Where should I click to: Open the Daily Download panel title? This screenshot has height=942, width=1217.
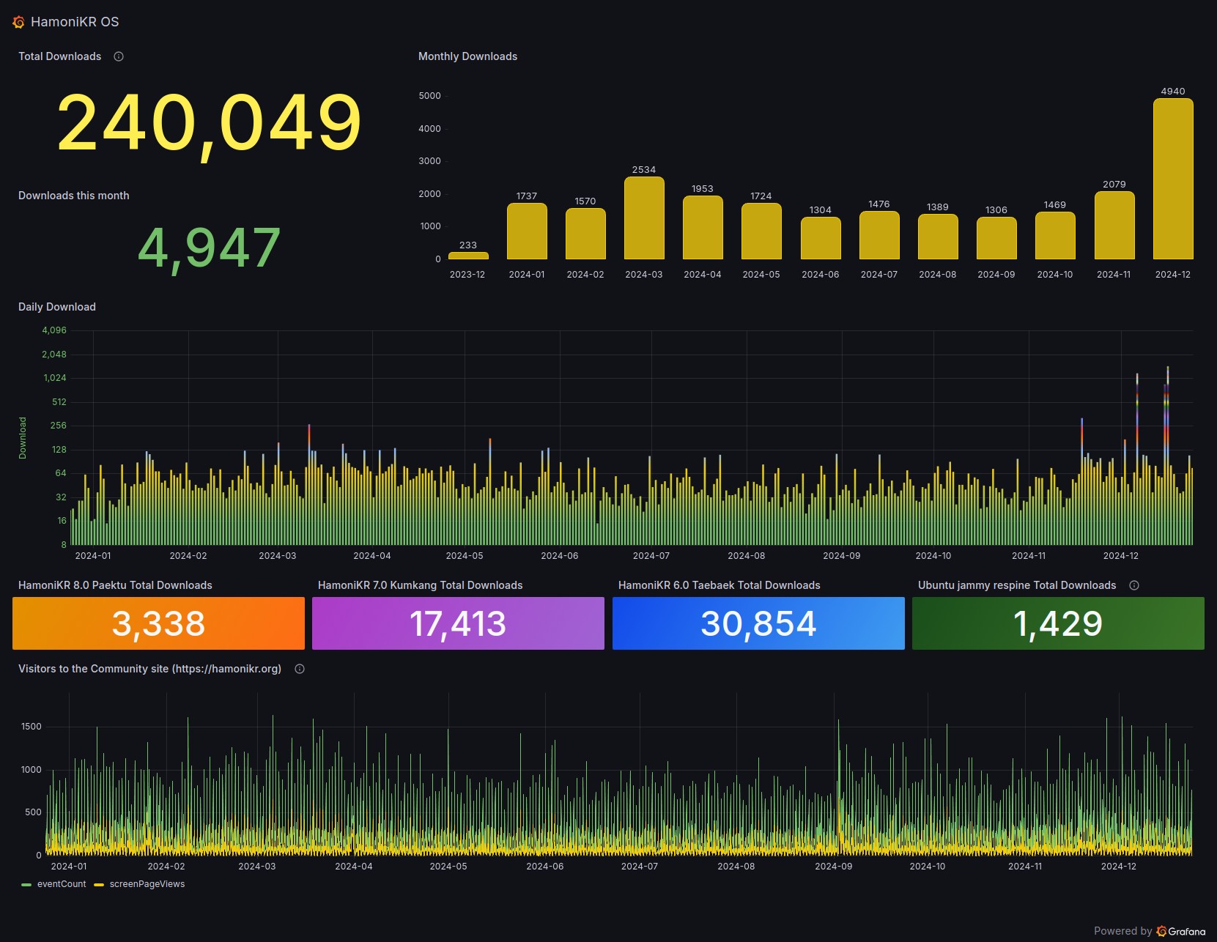tap(57, 307)
